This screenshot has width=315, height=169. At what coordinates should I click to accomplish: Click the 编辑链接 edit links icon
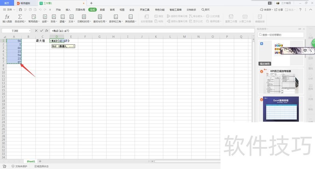click(260, 17)
